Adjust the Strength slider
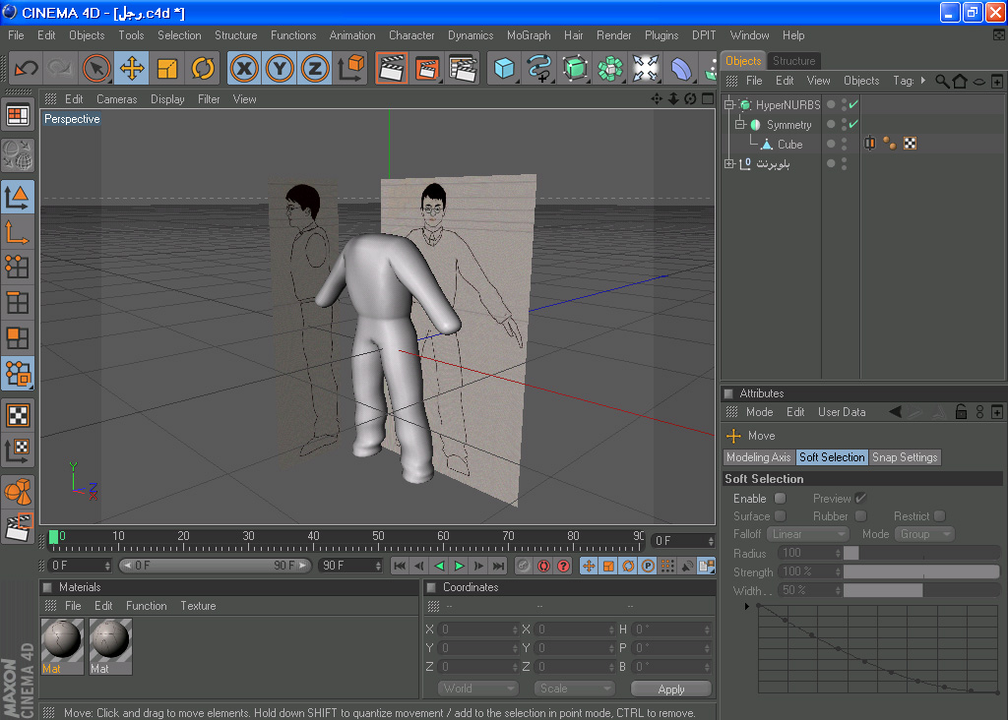This screenshot has width=1008, height=720. 921,571
